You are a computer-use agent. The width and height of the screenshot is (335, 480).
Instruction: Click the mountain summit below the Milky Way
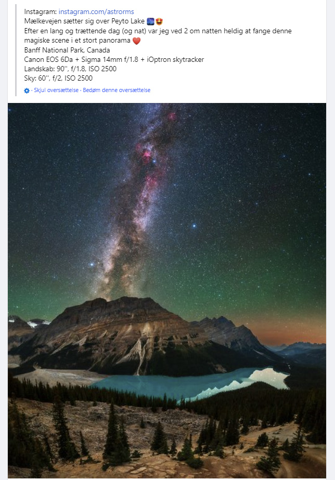pyautogui.click(x=122, y=302)
